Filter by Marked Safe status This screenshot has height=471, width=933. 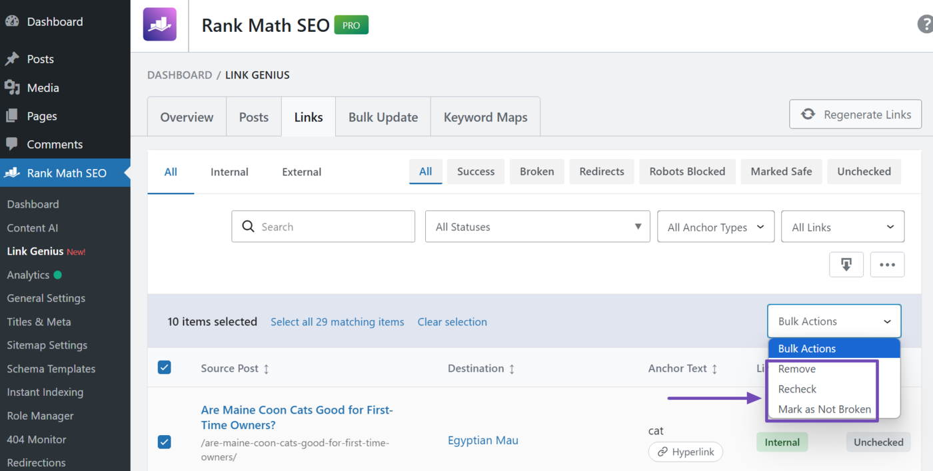click(781, 171)
